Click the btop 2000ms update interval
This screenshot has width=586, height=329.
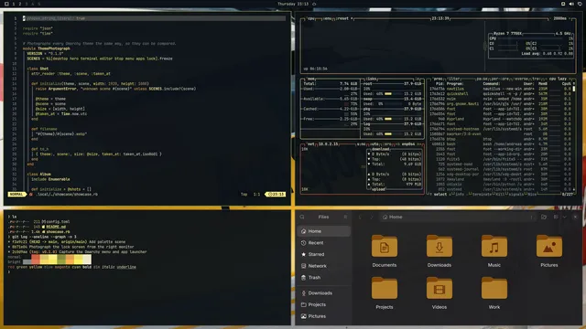click(x=559, y=18)
